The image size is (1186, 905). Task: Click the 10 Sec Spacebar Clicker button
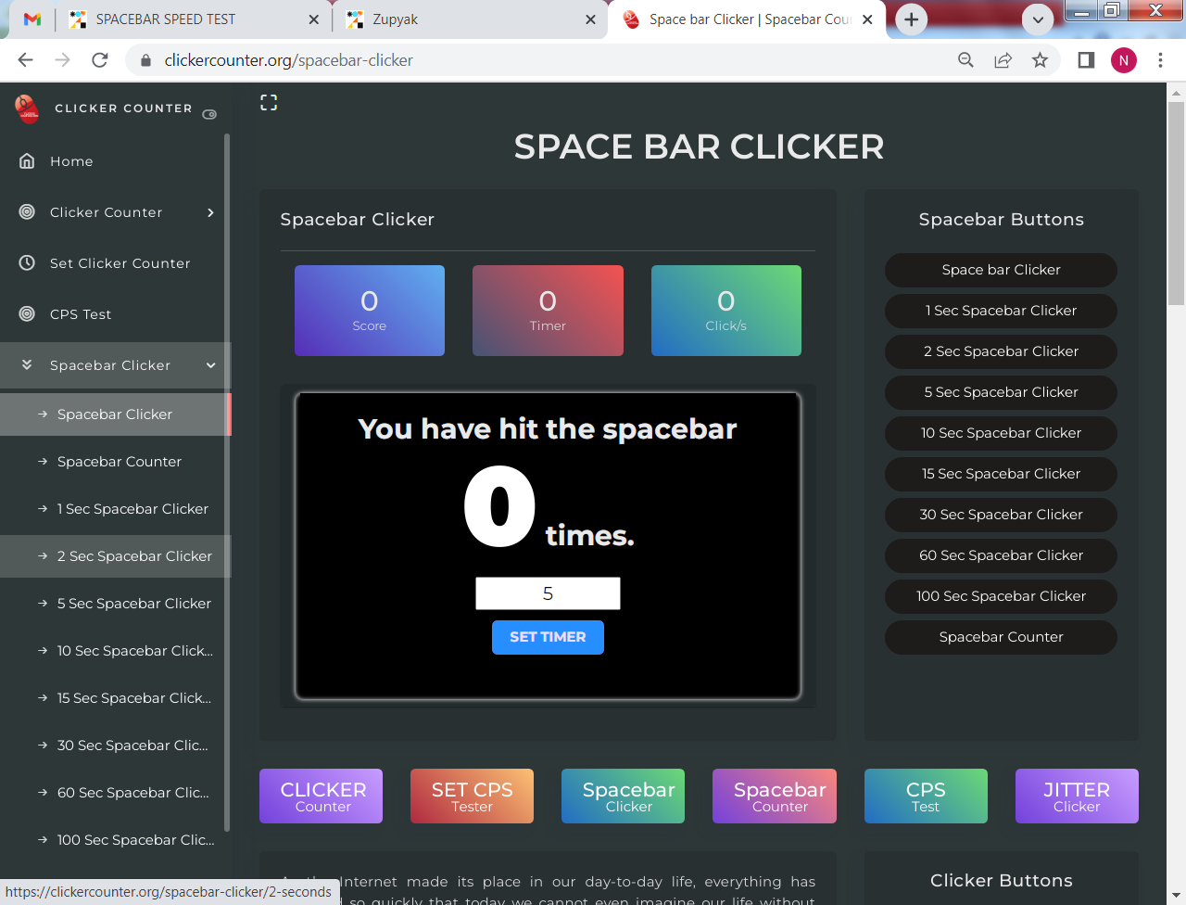click(1001, 433)
